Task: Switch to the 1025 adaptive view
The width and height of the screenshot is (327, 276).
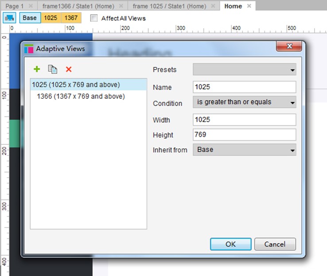Action: [51, 18]
